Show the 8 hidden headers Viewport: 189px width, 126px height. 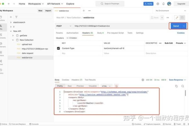(72, 38)
